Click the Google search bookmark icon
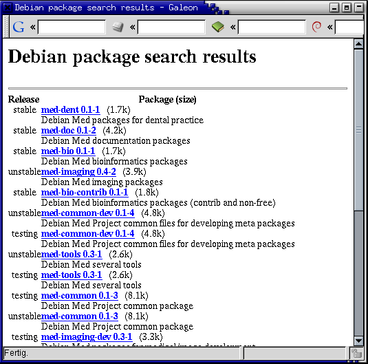 tap(19, 27)
